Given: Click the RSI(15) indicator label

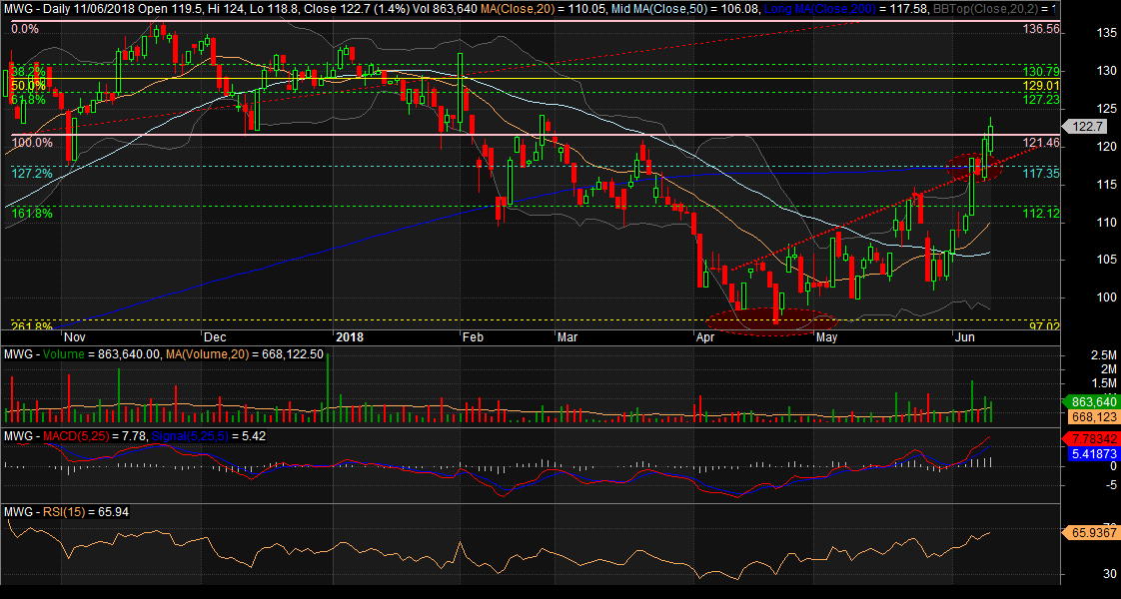Looking at the screenshot, I should point(59,512).
